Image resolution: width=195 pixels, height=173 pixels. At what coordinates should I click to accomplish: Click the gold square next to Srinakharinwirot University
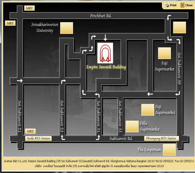pyautogui.click(x=66, y=28)
